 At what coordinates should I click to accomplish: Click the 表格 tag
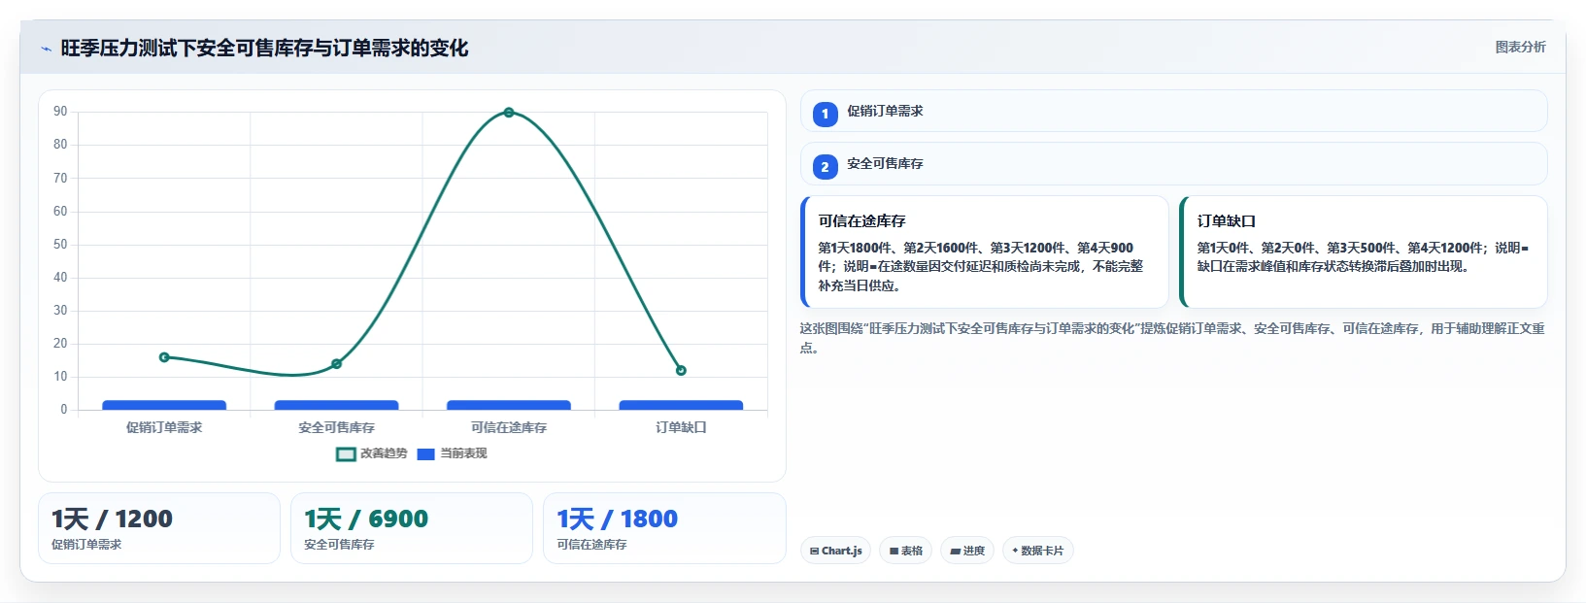tap(906, 551)
